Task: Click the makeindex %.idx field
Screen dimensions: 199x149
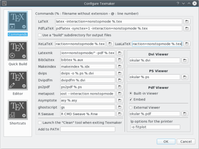Action: click(x=88, y=66)
